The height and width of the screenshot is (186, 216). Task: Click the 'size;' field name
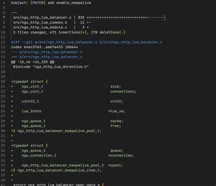[x=116, y=87]
